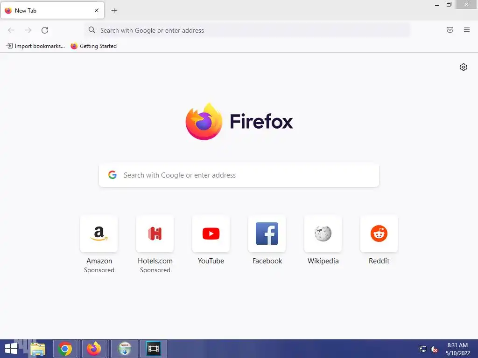
Task: Click the muted volume tray icon
Action: [x=434, y=349]
